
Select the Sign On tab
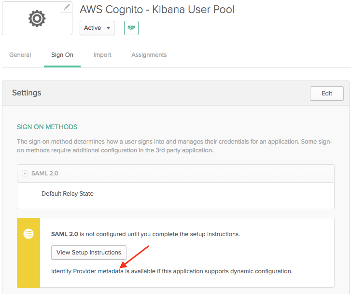(x=62, y=55)
